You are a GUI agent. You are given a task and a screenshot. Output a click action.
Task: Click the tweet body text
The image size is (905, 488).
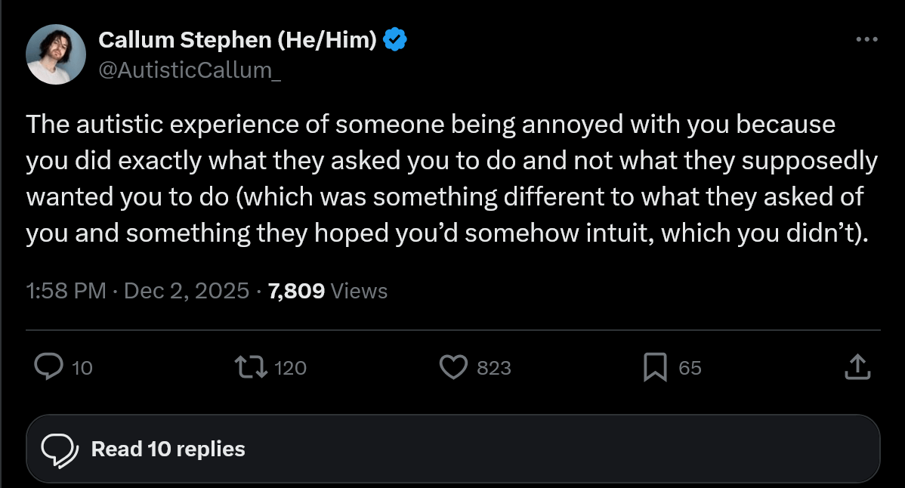coord(452,179)
